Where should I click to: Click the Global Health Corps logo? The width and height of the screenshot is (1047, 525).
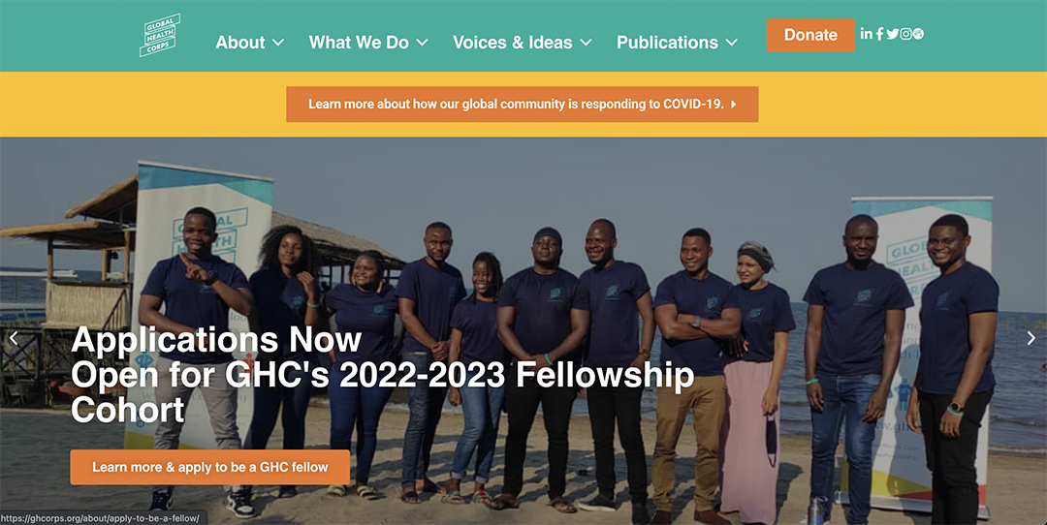159,36
